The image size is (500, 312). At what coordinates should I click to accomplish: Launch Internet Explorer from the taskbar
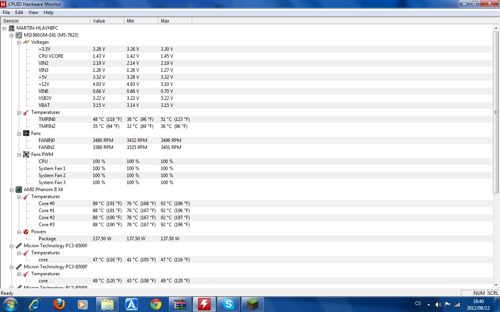pos(35,304)
